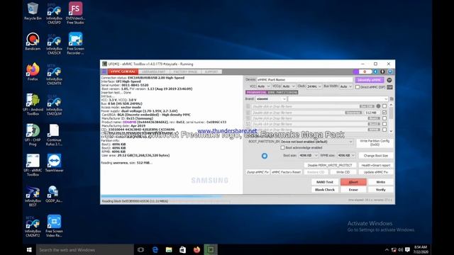Screen dimensions: 454x255
Task: Open the VCCQ voltage dropdown
Action: click(x=289, y=86)
